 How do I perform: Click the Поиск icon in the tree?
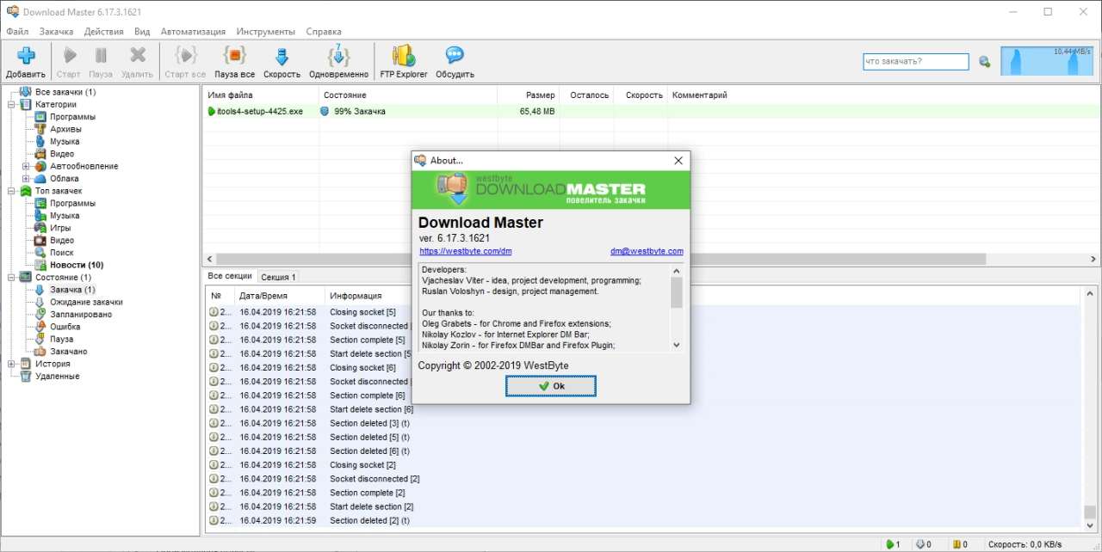point(40,253)
